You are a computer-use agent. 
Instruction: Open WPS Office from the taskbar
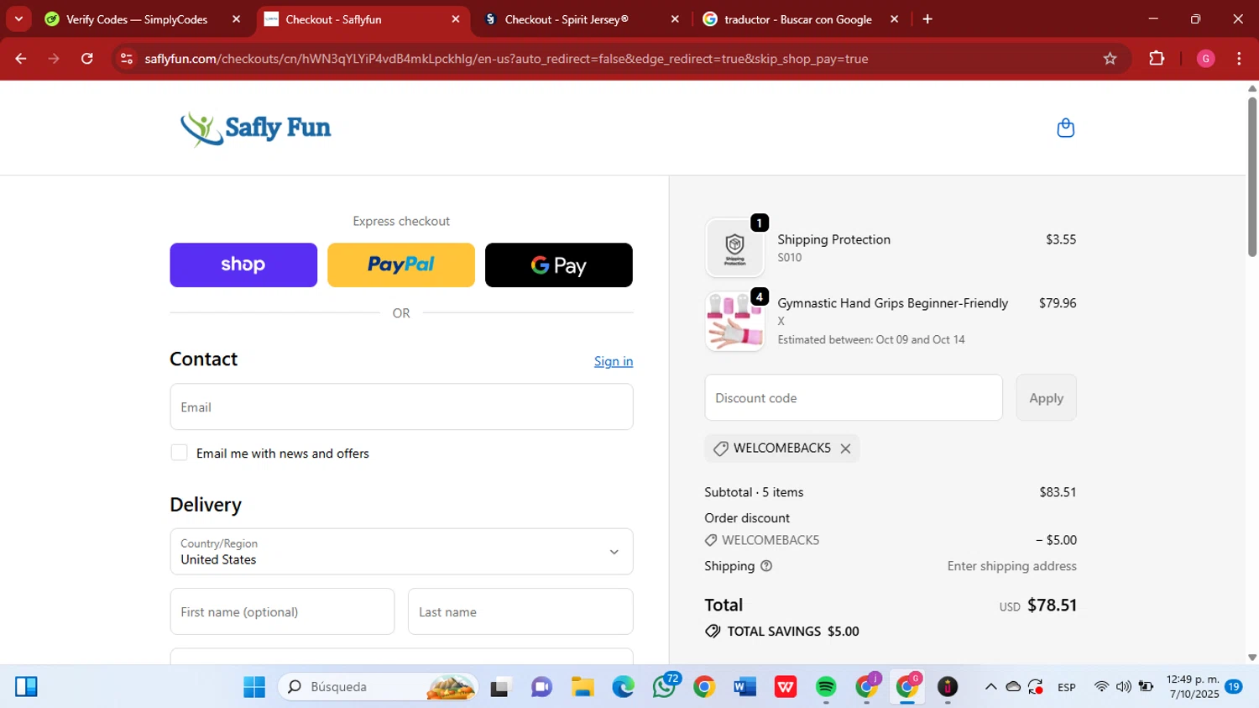(786, 687)
